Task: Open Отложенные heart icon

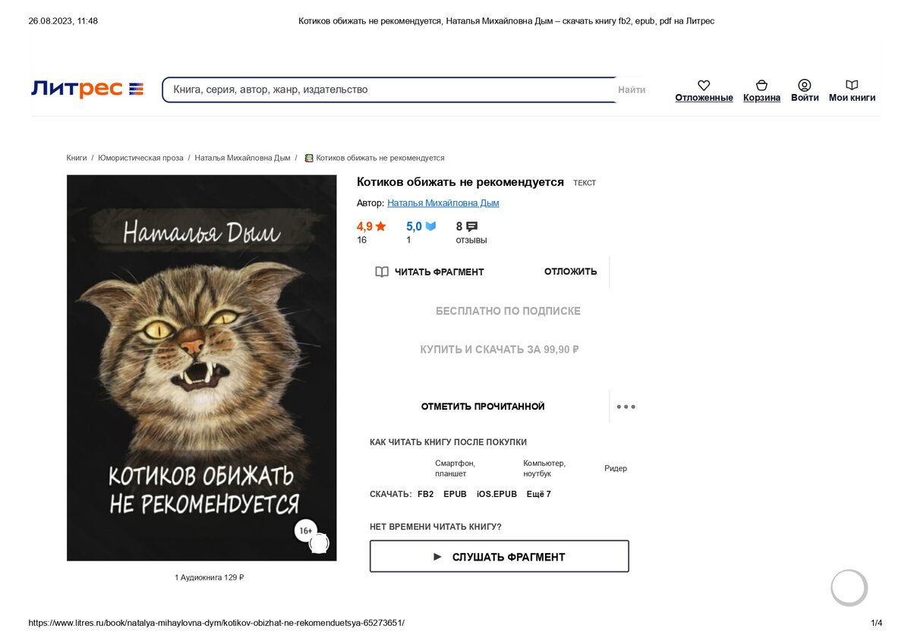Action: [x=704, y=86]
